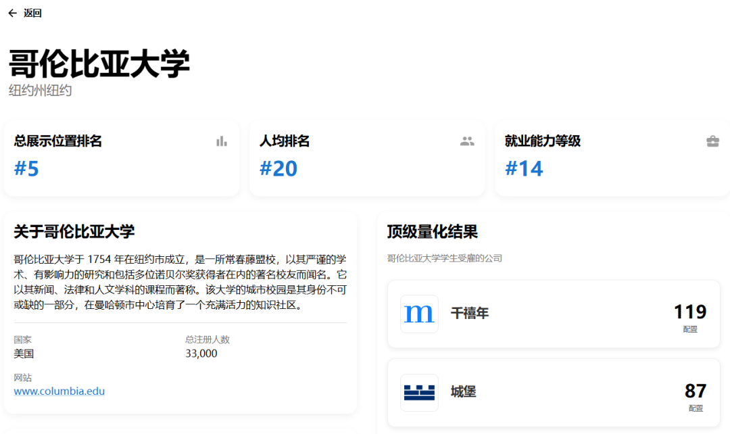Screen dimensions: 730x434
Task: Click the 哥伦比亚大学 page title
Action: coord(99,64)
